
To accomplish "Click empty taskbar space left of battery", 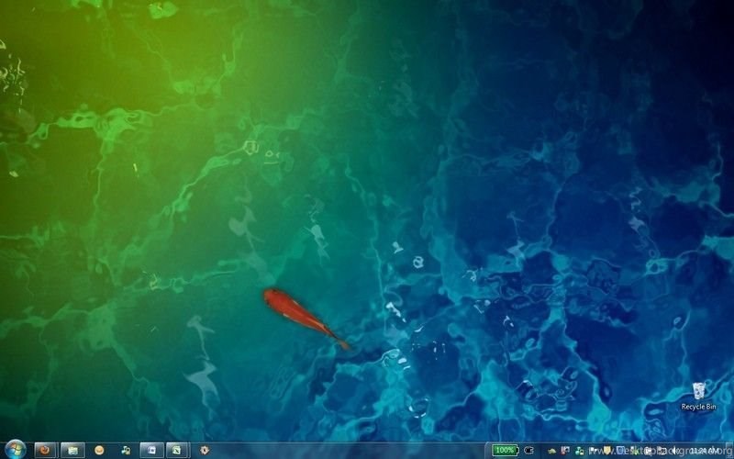I will click(x=367, y=451).
